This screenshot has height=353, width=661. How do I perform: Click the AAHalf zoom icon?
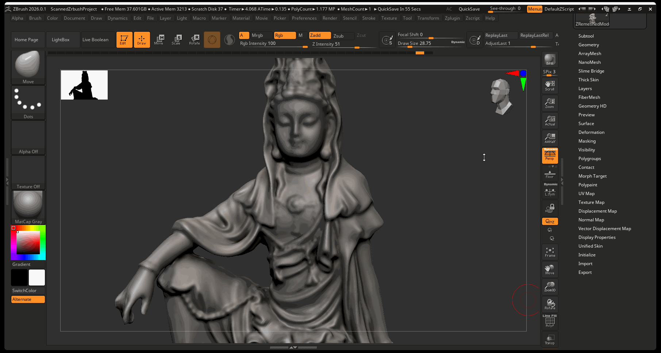point(550,138)
